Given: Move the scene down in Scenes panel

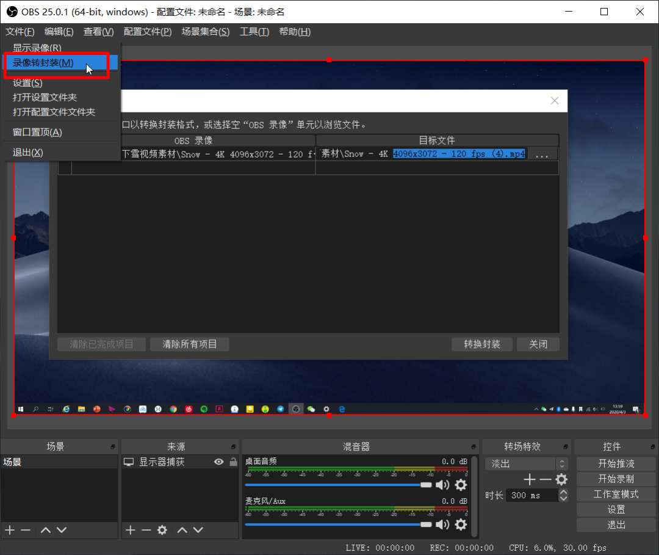Looking at the screenshot, I should coord(62,530).
